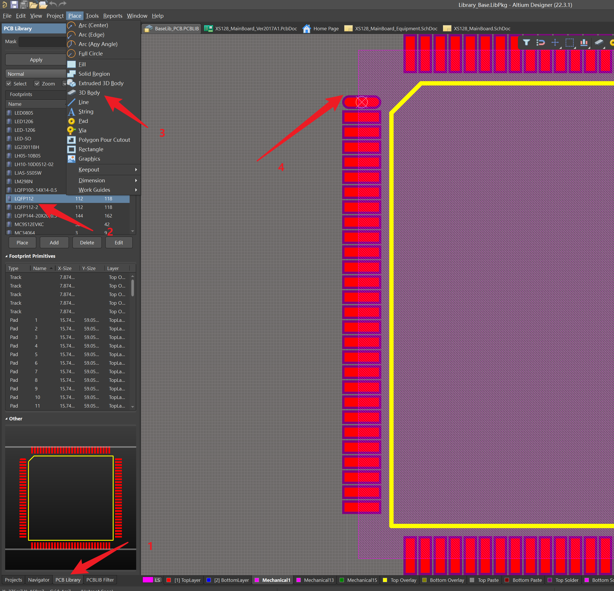Toggle the Zoom checkbox
The height and width of the screenshot is (591, 614).
point(37,83)
